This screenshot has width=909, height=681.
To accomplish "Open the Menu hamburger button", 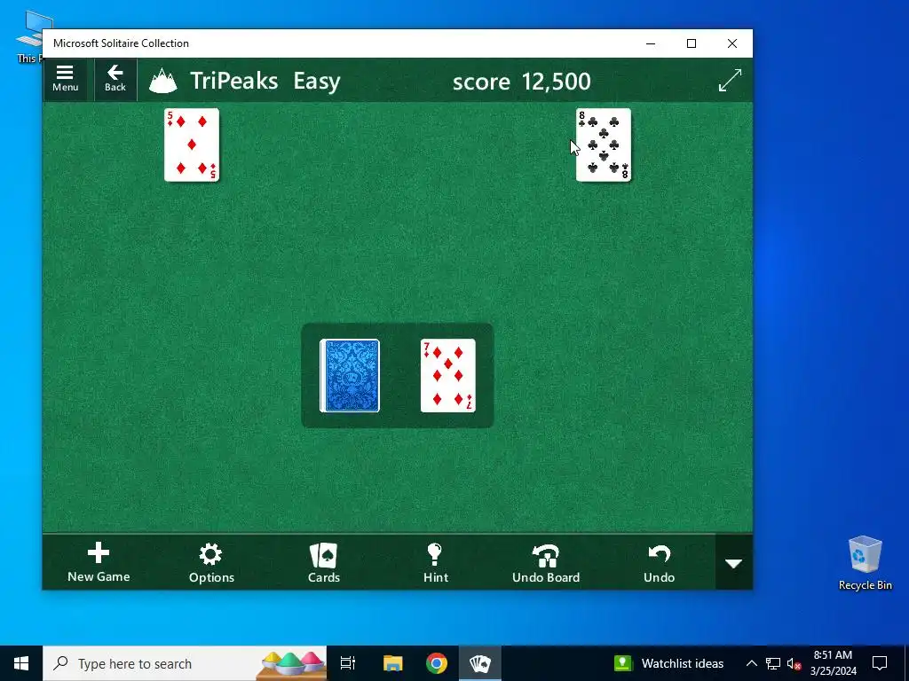I will (x=65, y=79).
